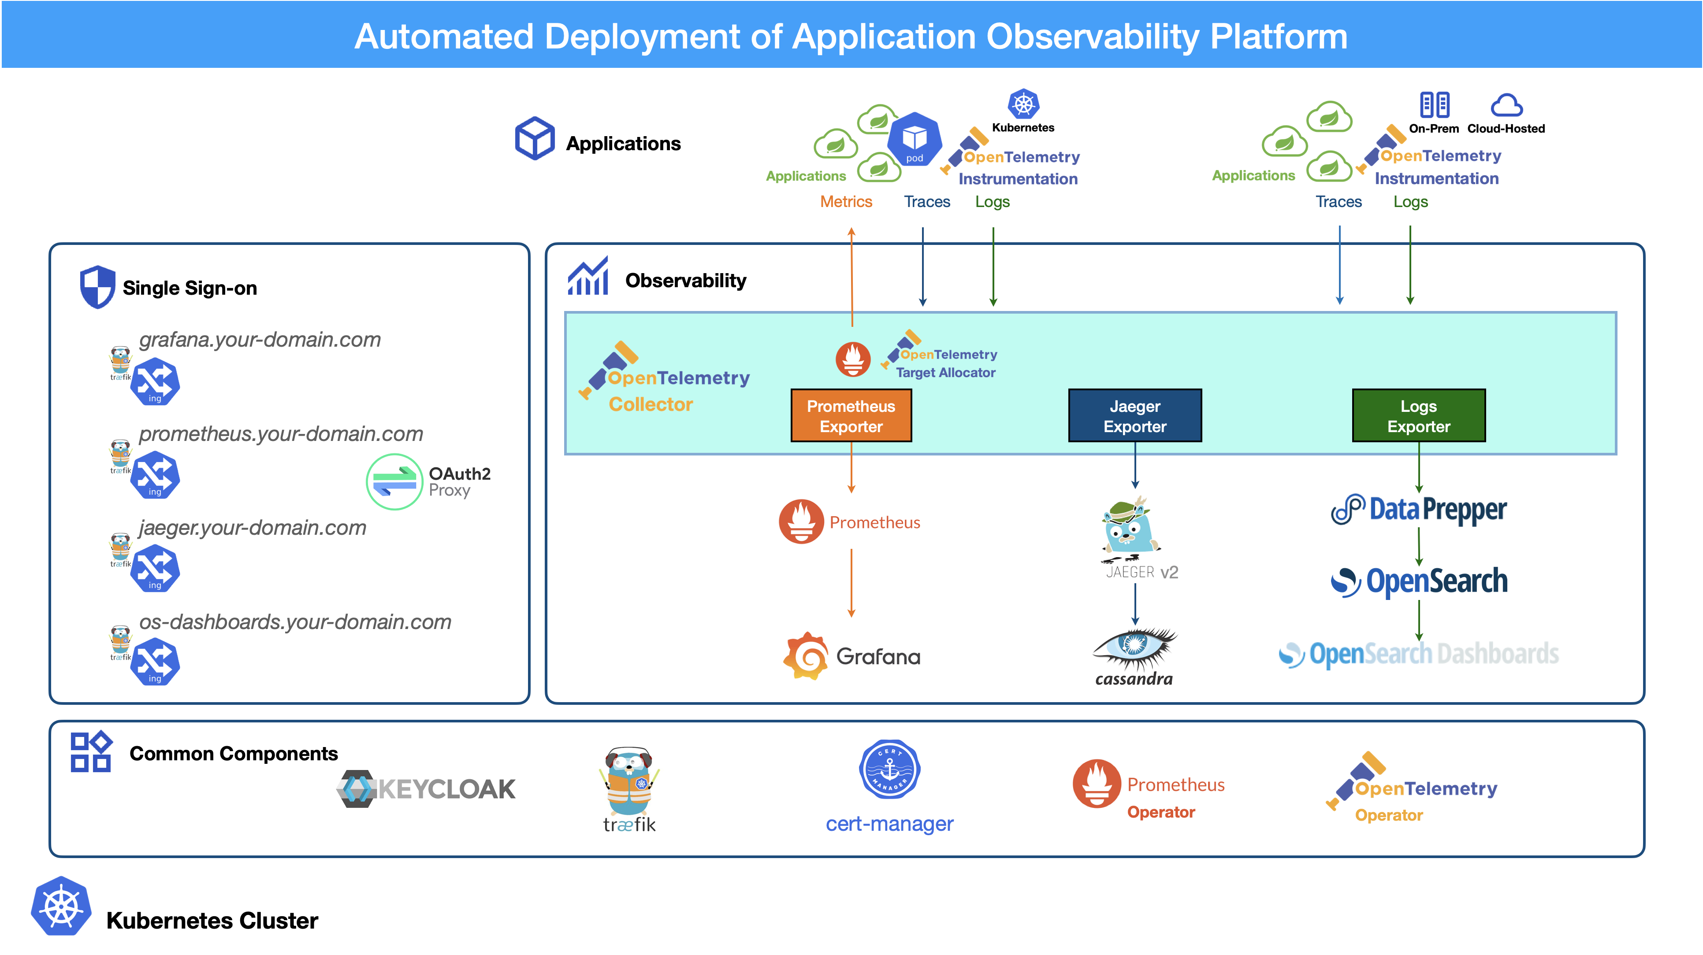Viewport: 1703px width, 955px height.
Task: Click the green 'Applications' label near the pod
Action: click(806, 176)
